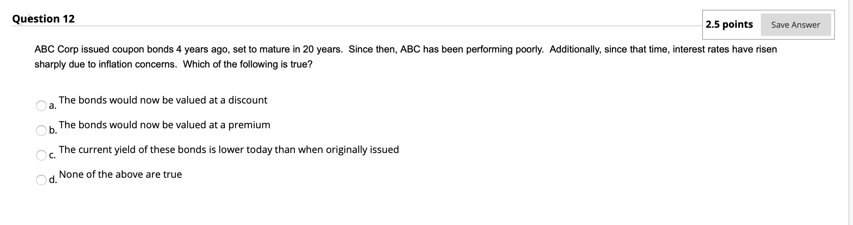This screenshot has width=853, height=225.
Task: Save your answer for Question 12
Action: [x=795, y=25]
